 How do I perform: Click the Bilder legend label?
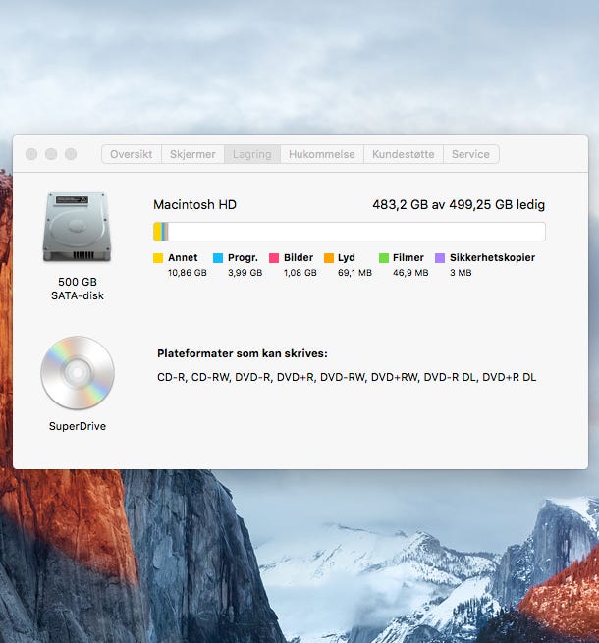tap(299, 257)
